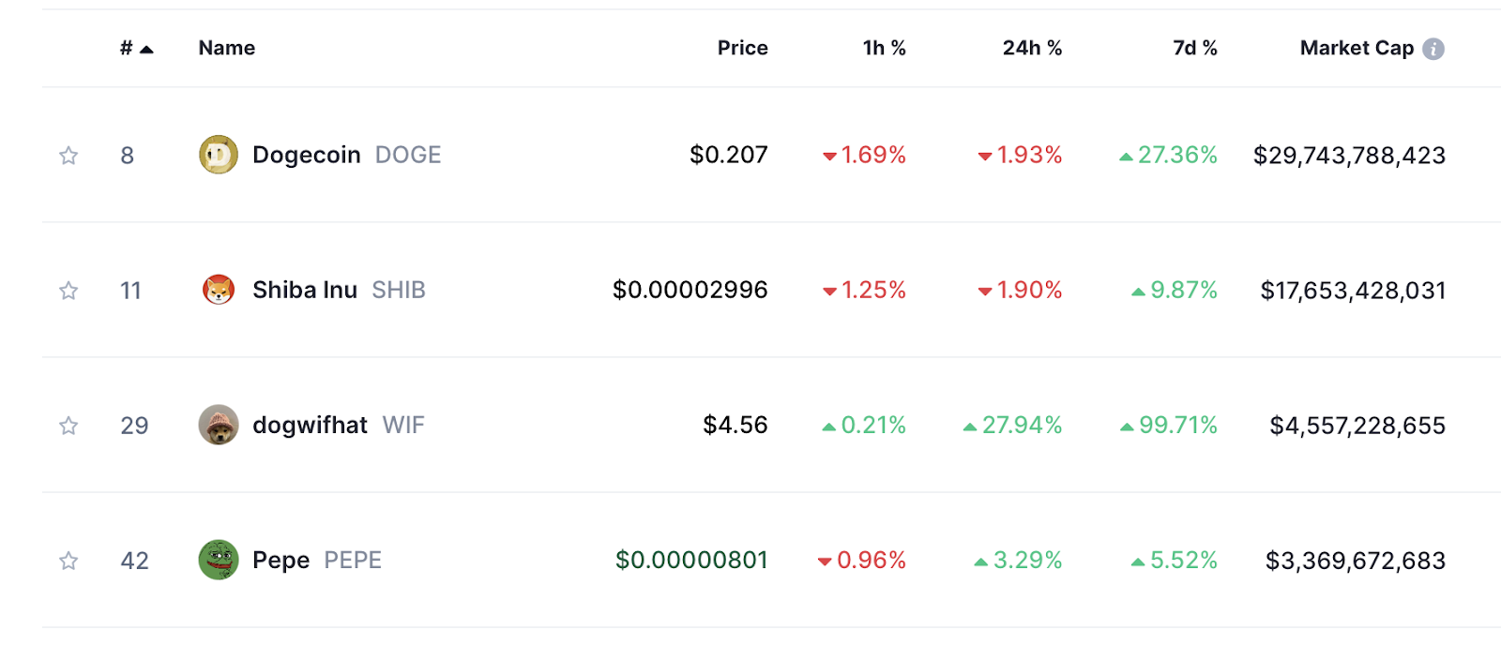Sort by 7d % column header
Viewport: 1501px width, 645px height.
(x=1195, y=48)
